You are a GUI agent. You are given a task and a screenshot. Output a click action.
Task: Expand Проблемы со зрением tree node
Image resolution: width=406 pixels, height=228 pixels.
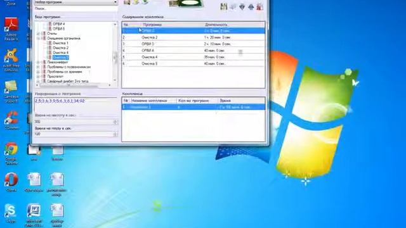click(38, 72)
